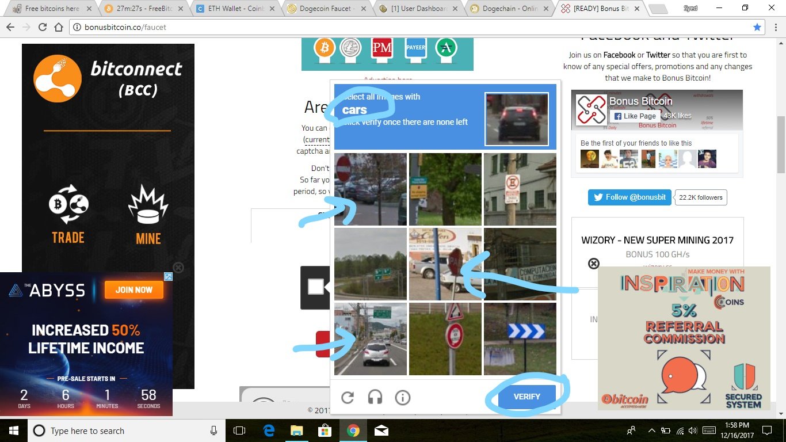Open the 22.2K followers count link

tap(700, 197)
